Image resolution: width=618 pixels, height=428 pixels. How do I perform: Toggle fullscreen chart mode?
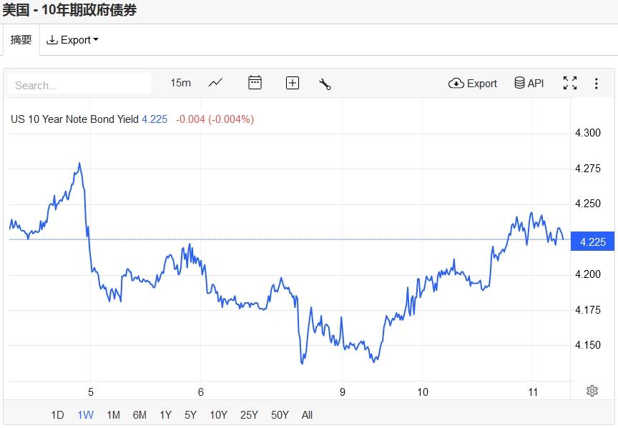[569, 84]
